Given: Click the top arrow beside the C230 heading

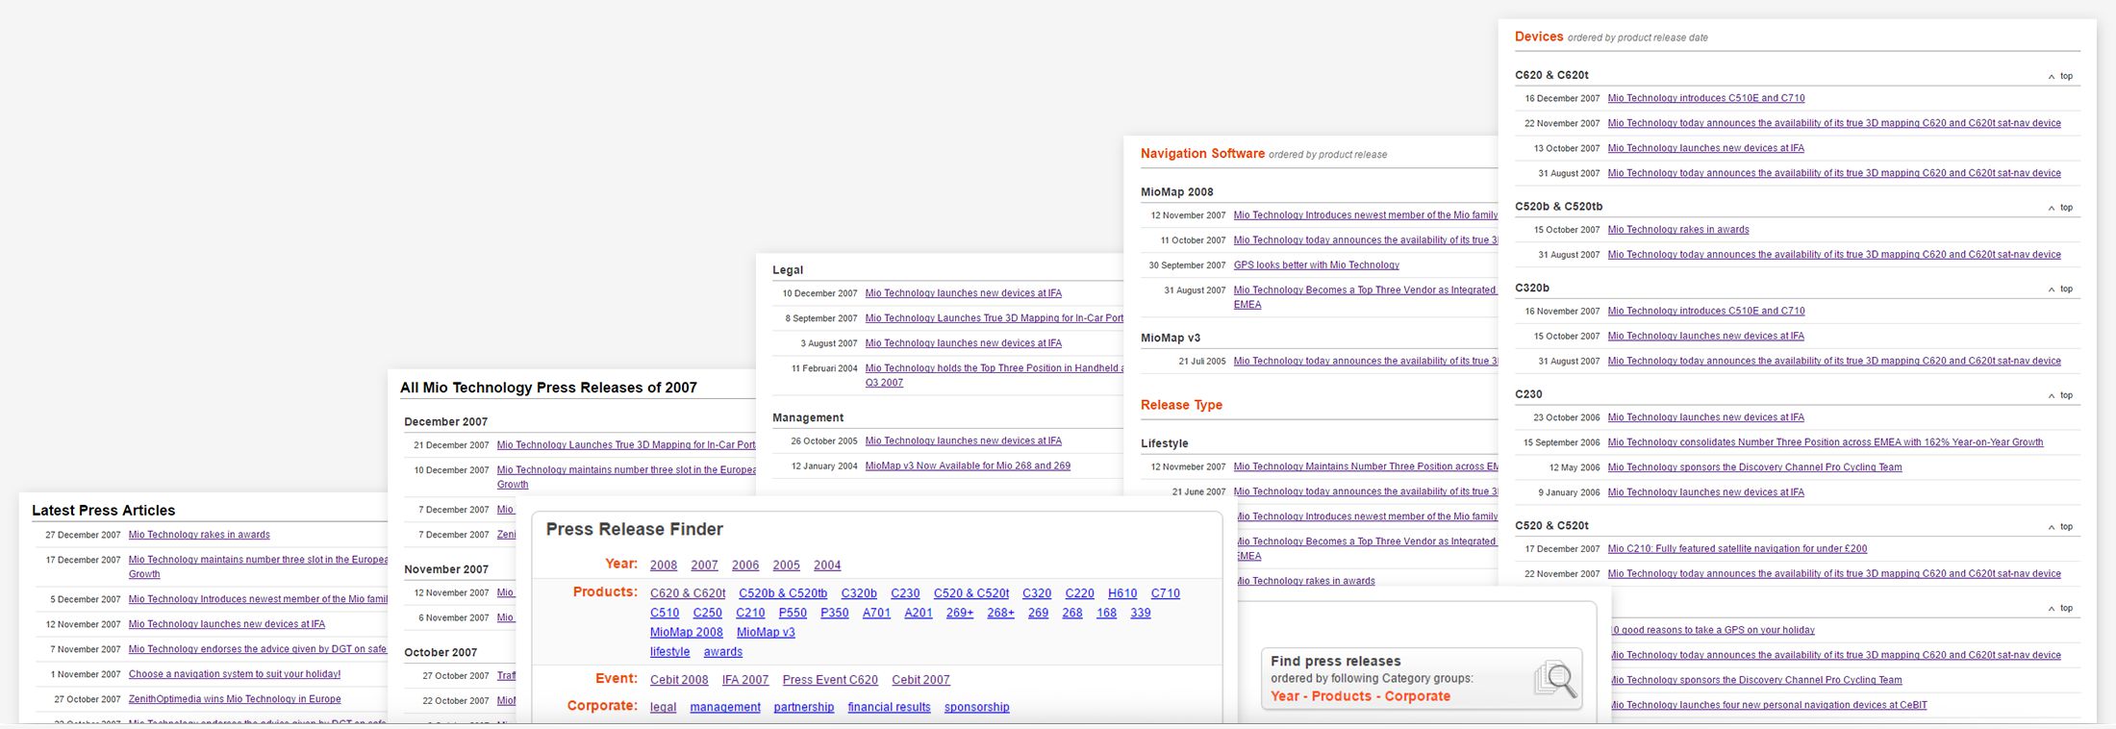Looking at the screenshot, I should (x=2060, y=395).
